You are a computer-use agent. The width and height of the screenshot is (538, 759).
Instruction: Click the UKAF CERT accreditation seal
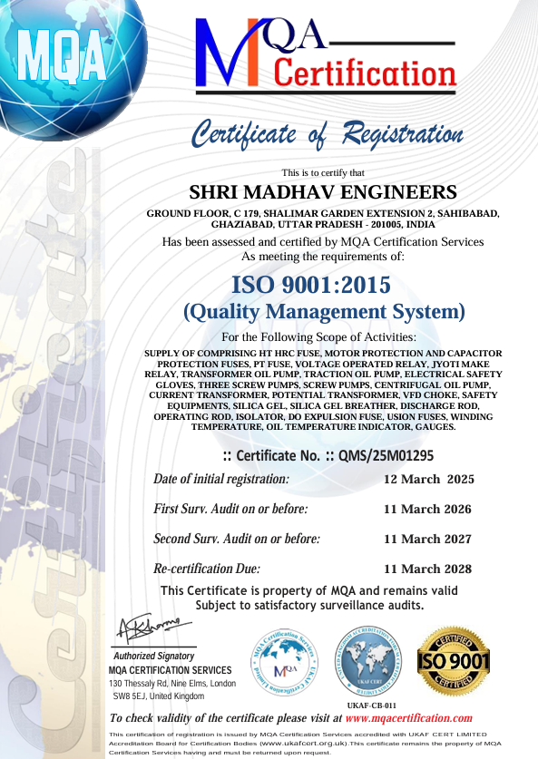click(369, 662)
